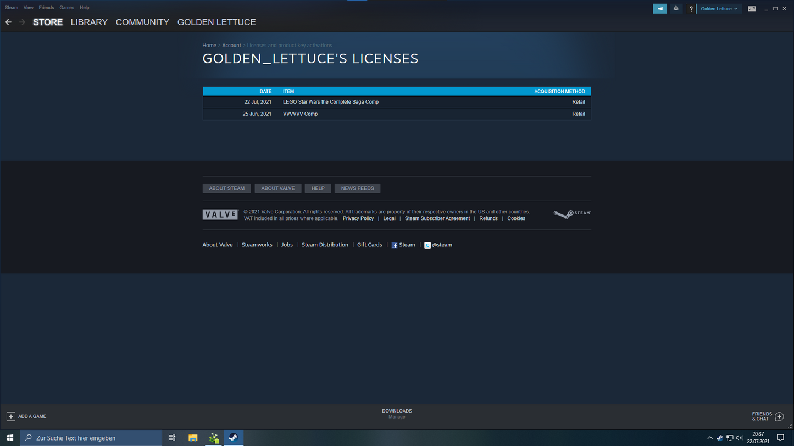The width and height of the screenshot is (794, 446).
Task: Enter Big Picture mode via its icon
Action: 752,8
